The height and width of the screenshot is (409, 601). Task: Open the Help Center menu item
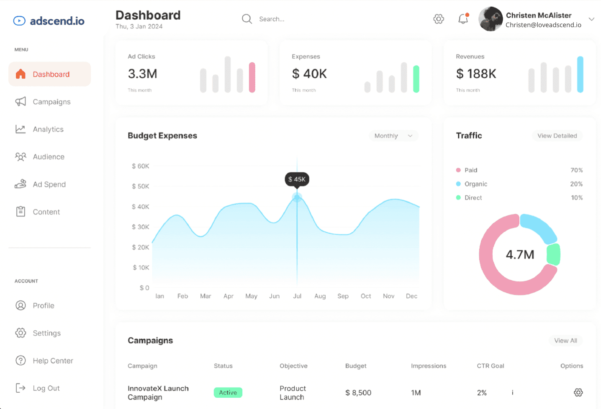[49, 360]
